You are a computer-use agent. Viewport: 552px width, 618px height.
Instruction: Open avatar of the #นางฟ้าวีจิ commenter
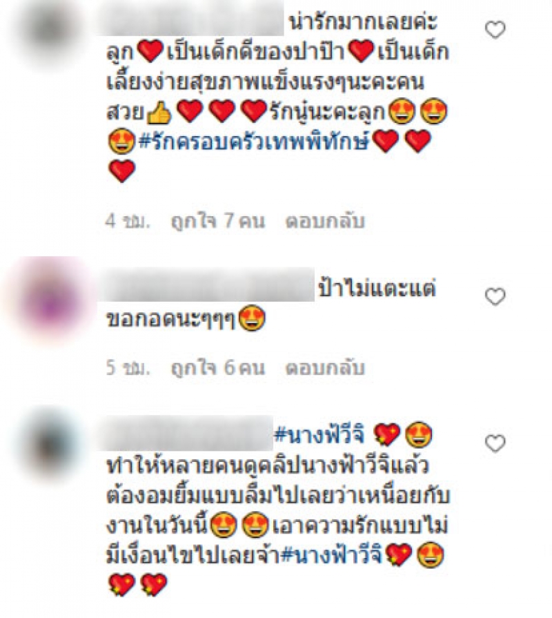(51, 443)
